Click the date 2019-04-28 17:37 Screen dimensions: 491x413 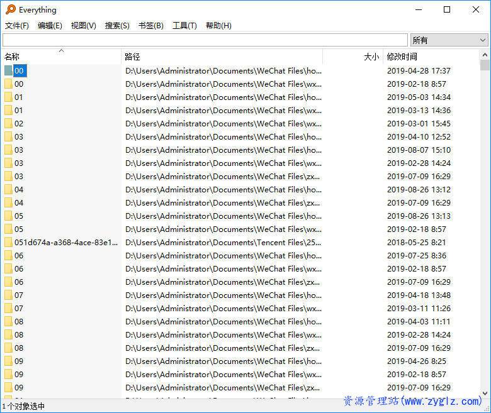pyautogui.click(x=419, y=71)
